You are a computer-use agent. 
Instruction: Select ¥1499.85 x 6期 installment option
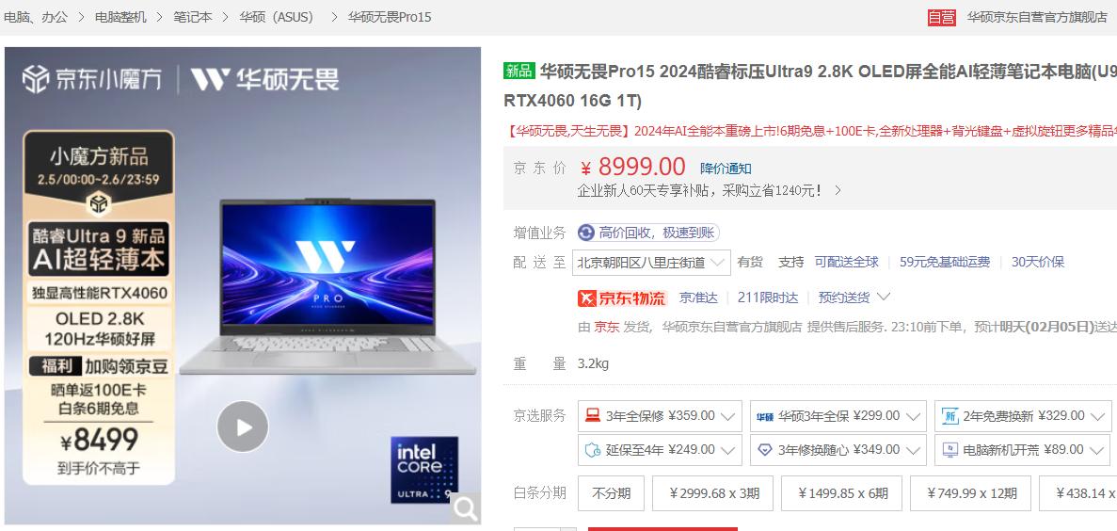coord(842,493)
